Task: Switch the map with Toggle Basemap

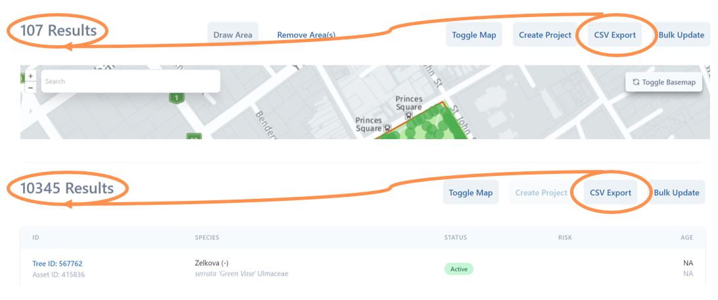Action: pos(663,82)
